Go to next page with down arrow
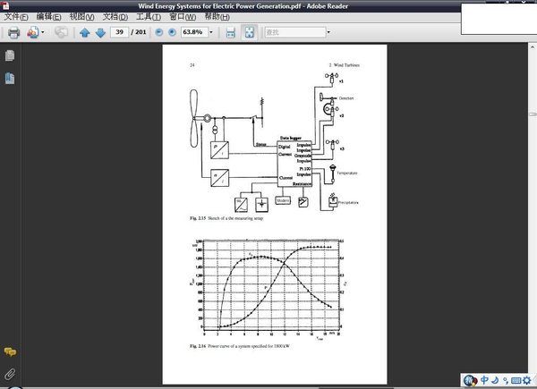The image size is (537, 389). pyautogui.click(x=99, y=32)
